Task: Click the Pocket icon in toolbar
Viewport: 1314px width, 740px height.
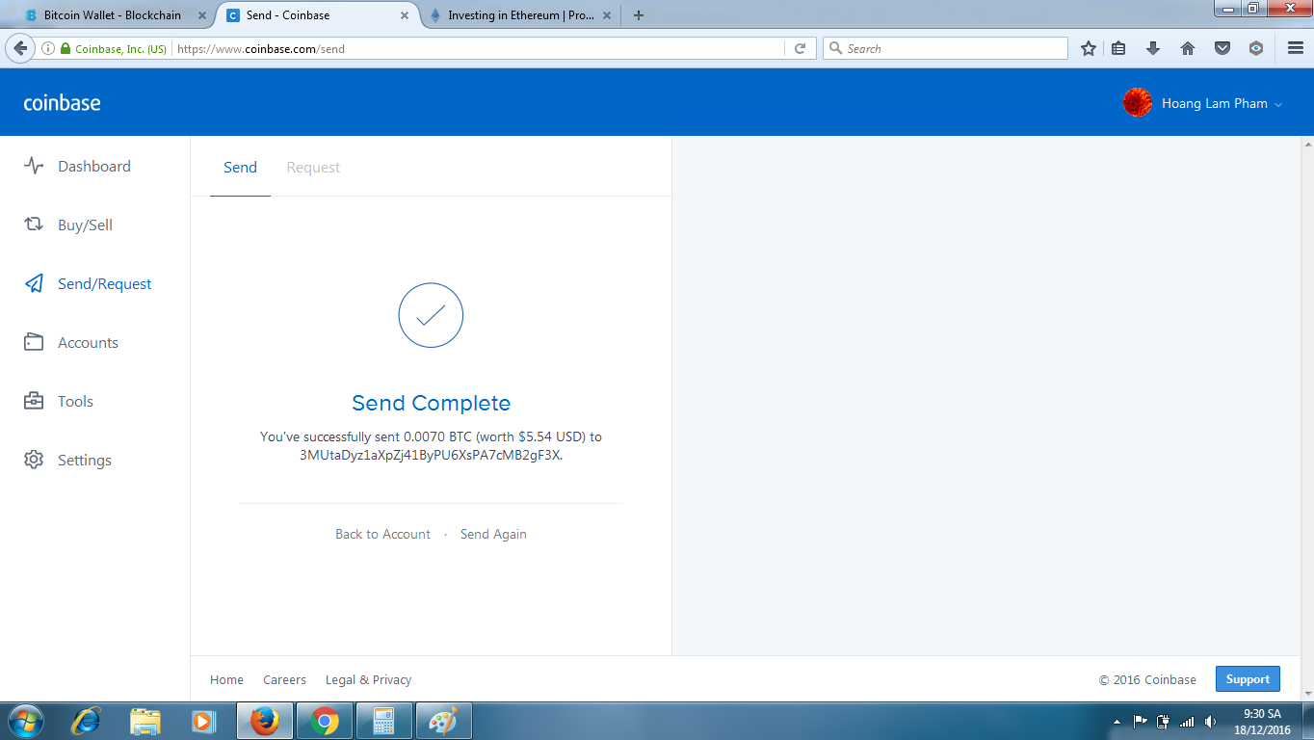Action: pos(1222,48)
